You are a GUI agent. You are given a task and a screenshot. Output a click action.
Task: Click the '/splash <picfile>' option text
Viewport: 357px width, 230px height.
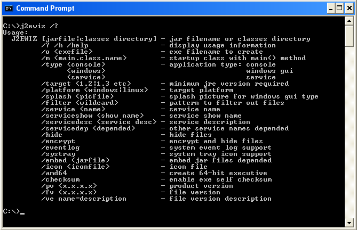(77, 96)
